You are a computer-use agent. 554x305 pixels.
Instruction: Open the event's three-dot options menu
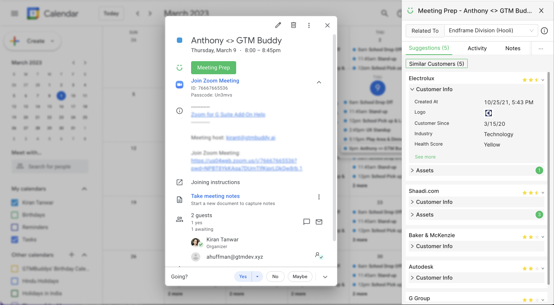309,25
